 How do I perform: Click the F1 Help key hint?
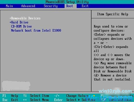(x=10, y=96)
